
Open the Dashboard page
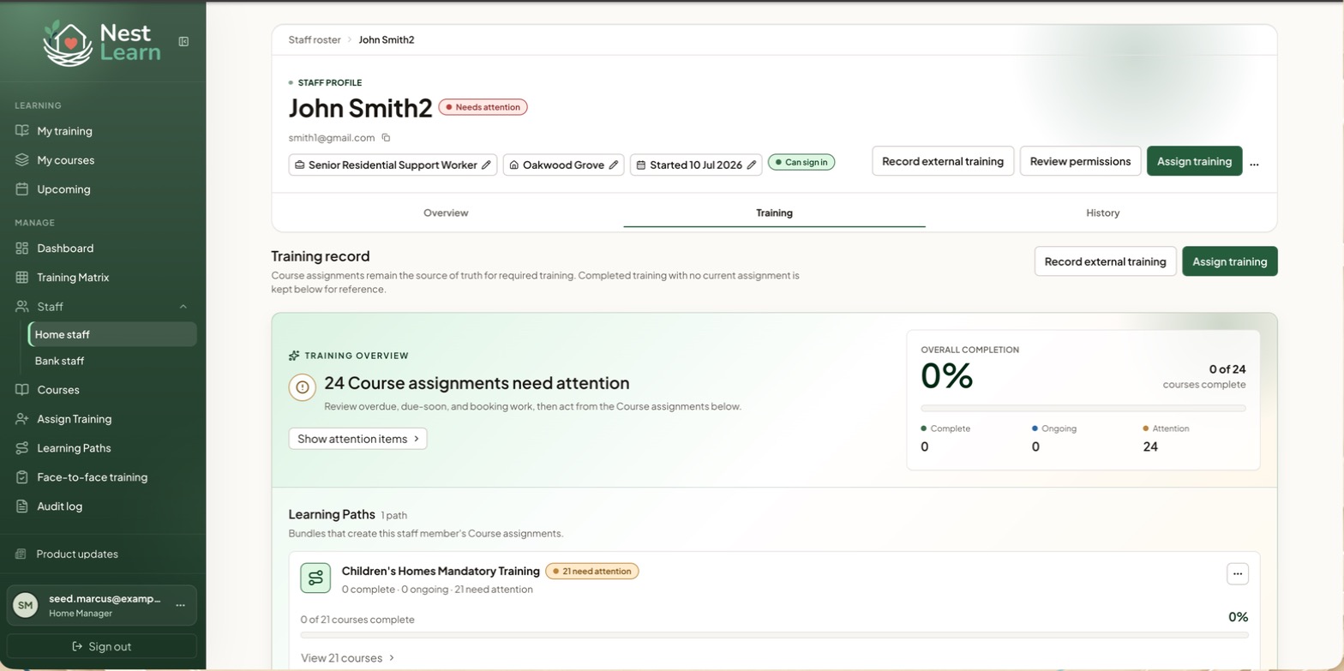tap(103, 249)
